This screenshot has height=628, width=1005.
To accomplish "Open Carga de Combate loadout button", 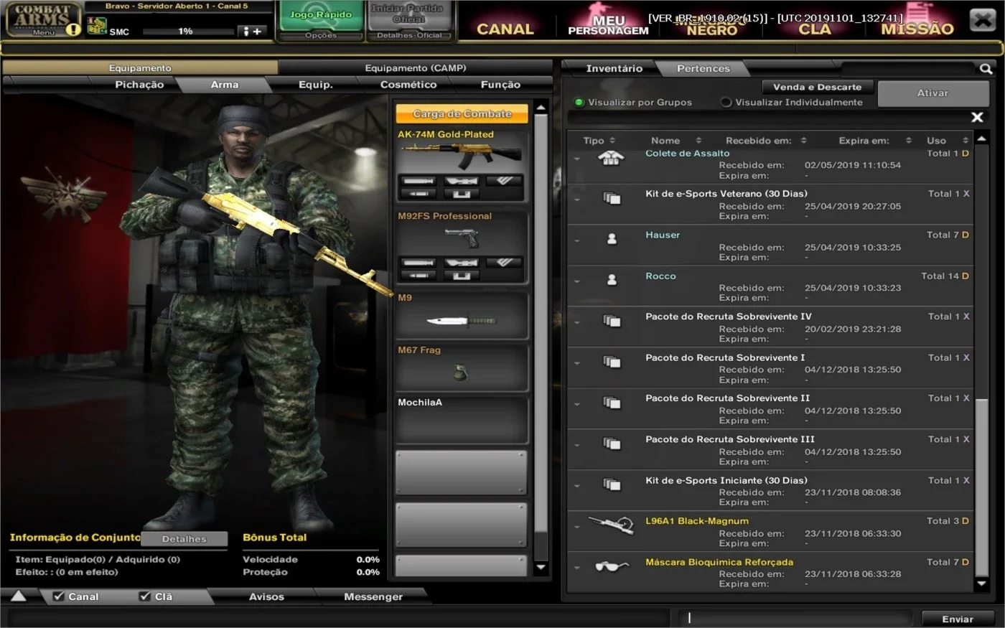I will pos(462,114).
